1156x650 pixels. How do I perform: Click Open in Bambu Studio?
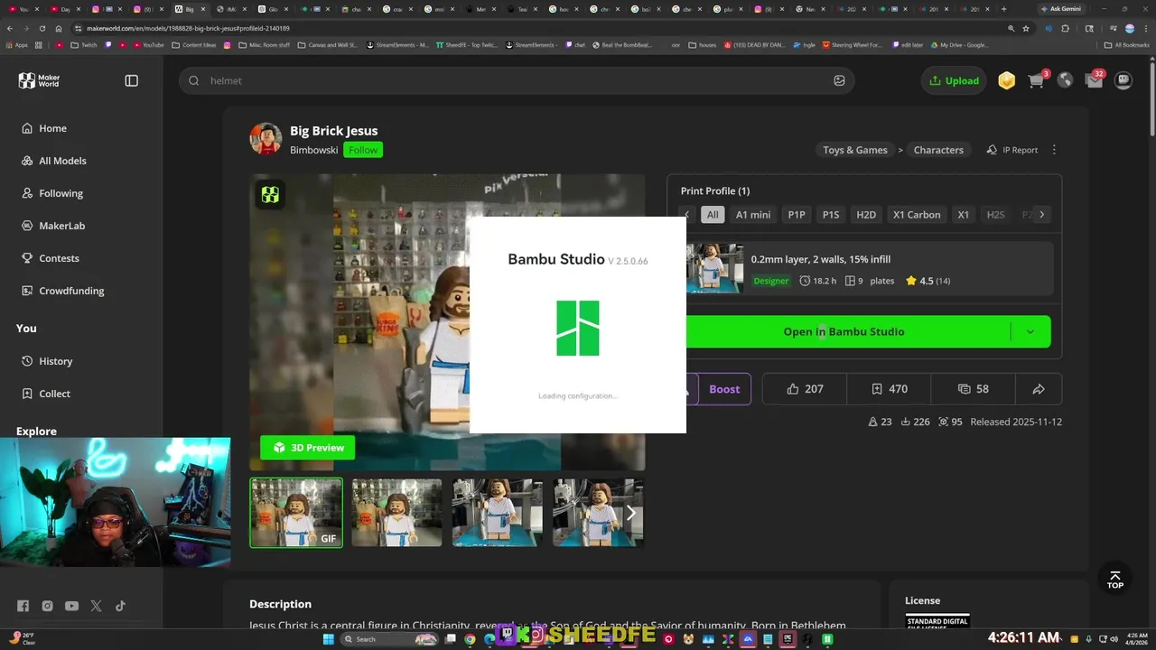pyautogui.click(x=844, y=331)
